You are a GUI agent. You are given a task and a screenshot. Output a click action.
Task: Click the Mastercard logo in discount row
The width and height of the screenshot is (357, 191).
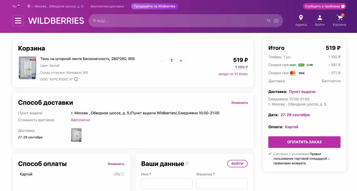coord(293,73)
